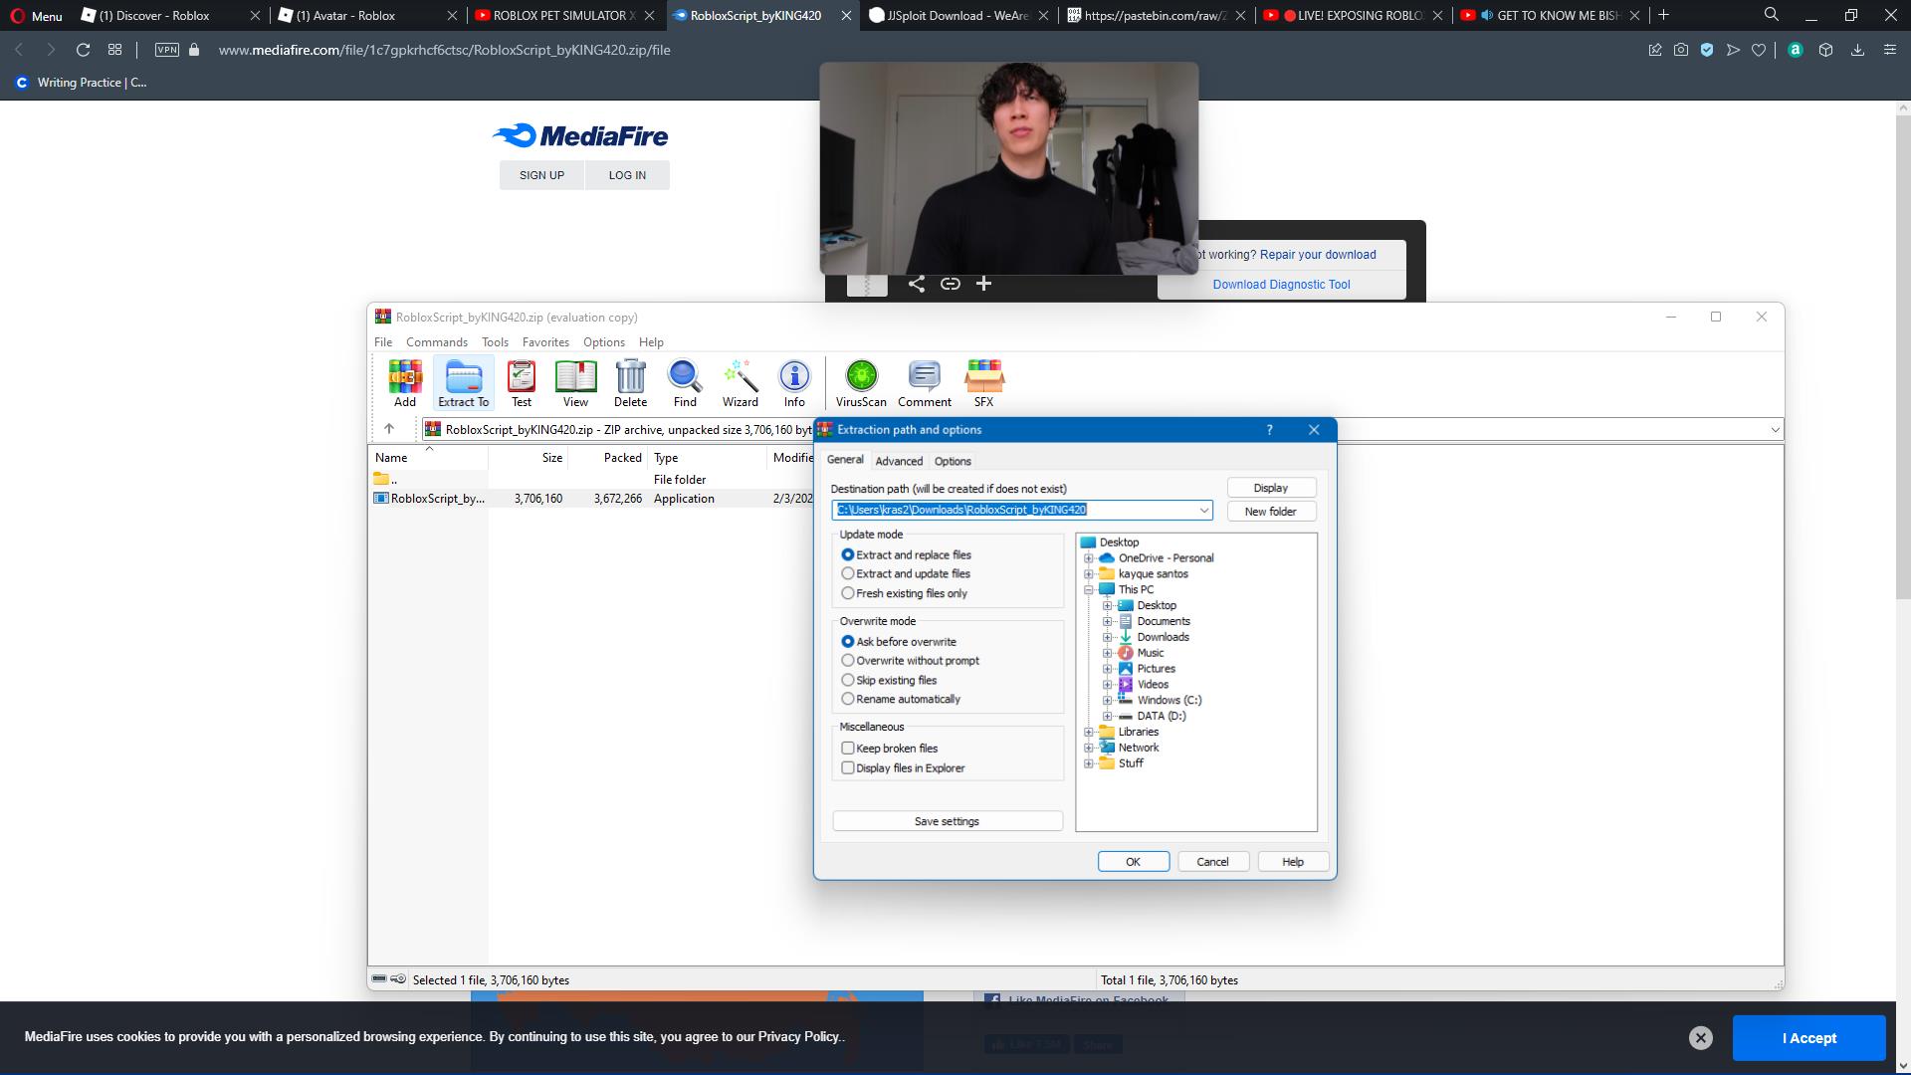1911x1075 pixels.
Task: Click the Delete trash bin icon
Action: point(630,382)
